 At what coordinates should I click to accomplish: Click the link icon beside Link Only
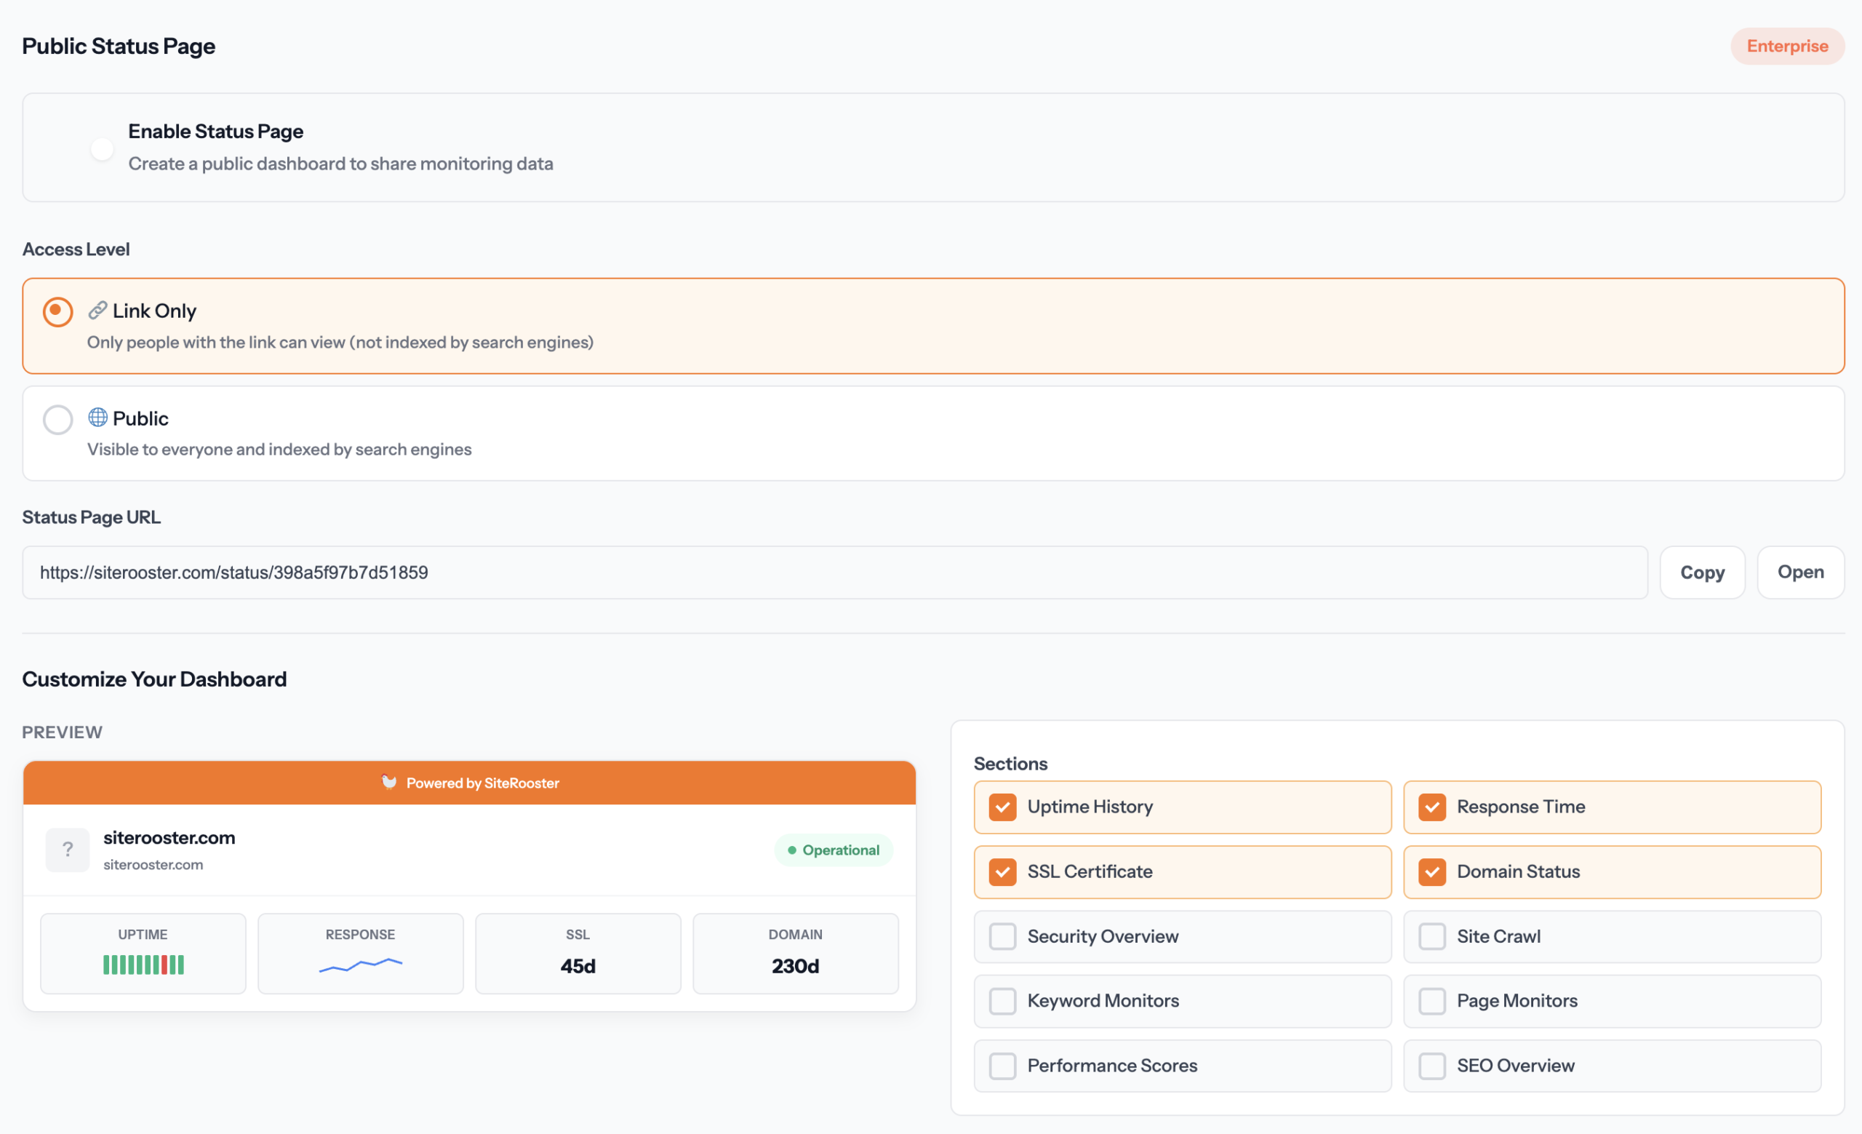[x=97, y=311]
